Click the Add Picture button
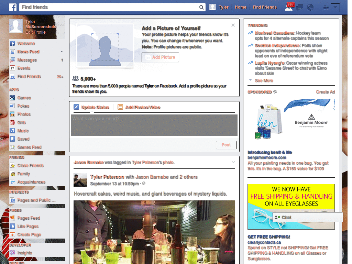Image resolution: width=352 pixels, height=264 pixels. pos(160,57)
